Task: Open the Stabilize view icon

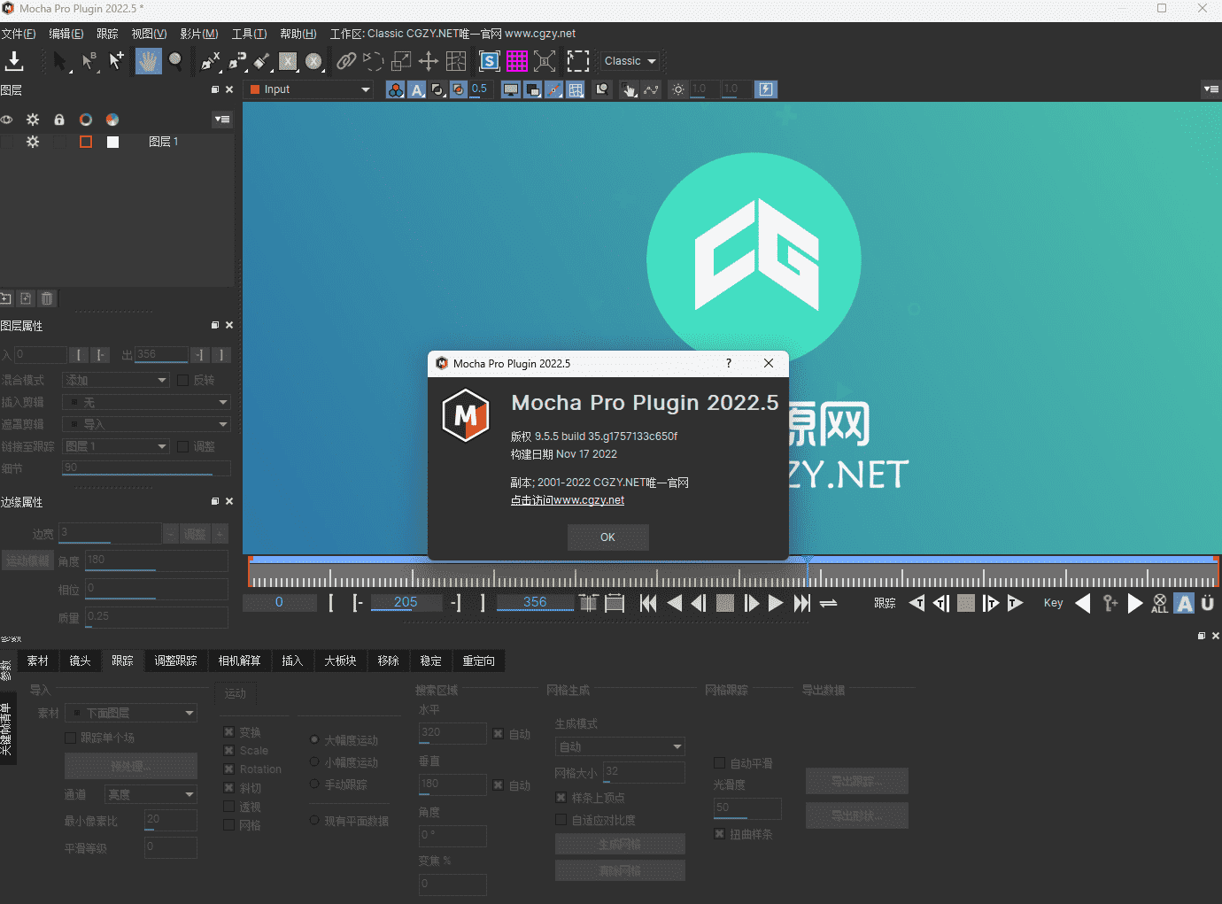Action: (490, 61)
